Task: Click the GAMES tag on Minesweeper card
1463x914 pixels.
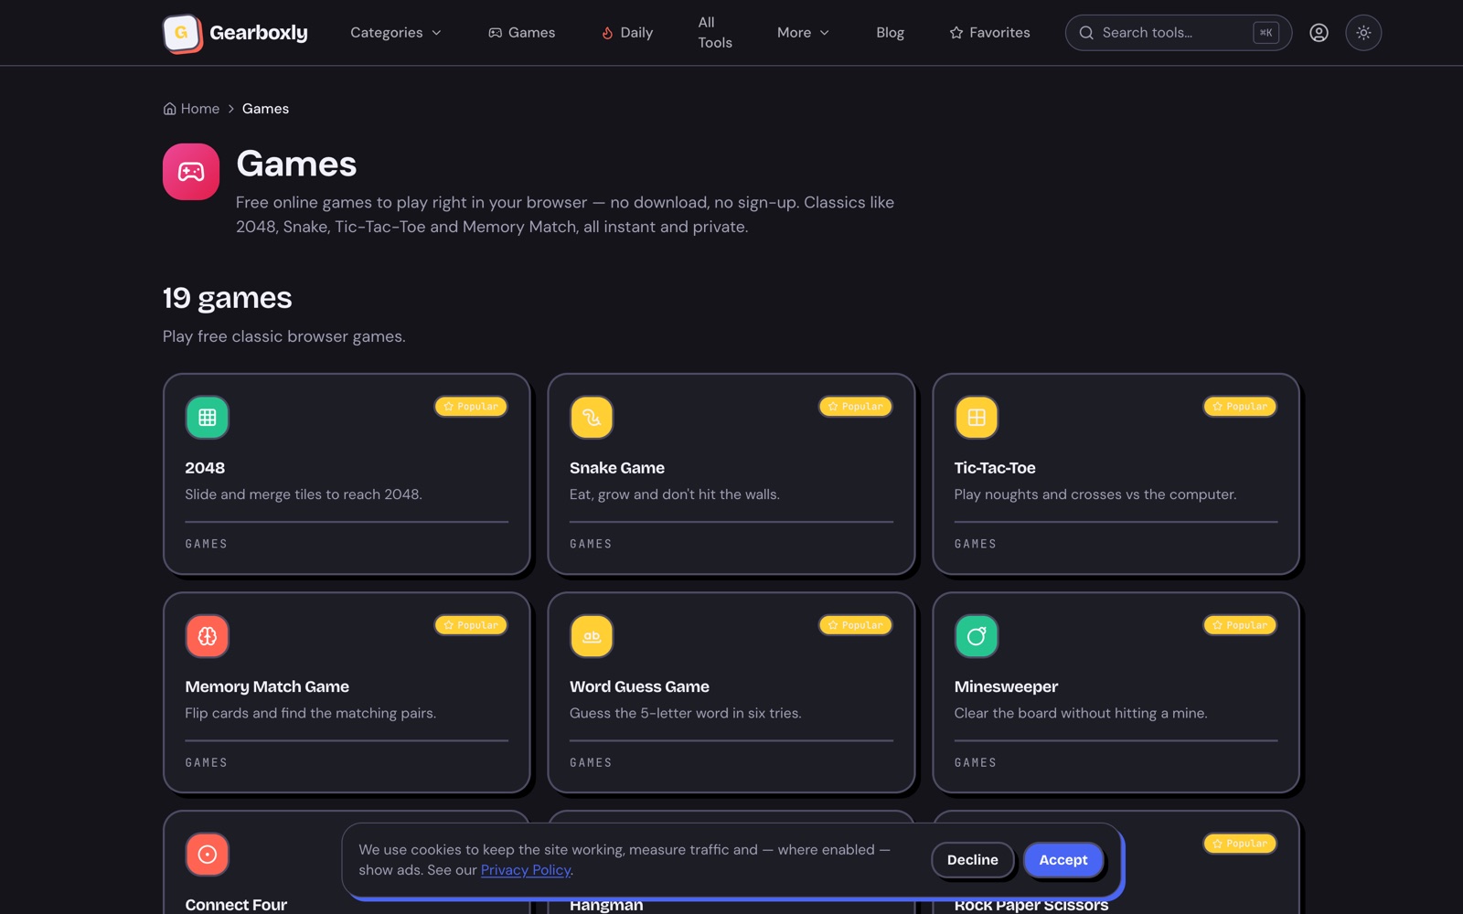Action: pyautogui.click(x=976, y=762)
